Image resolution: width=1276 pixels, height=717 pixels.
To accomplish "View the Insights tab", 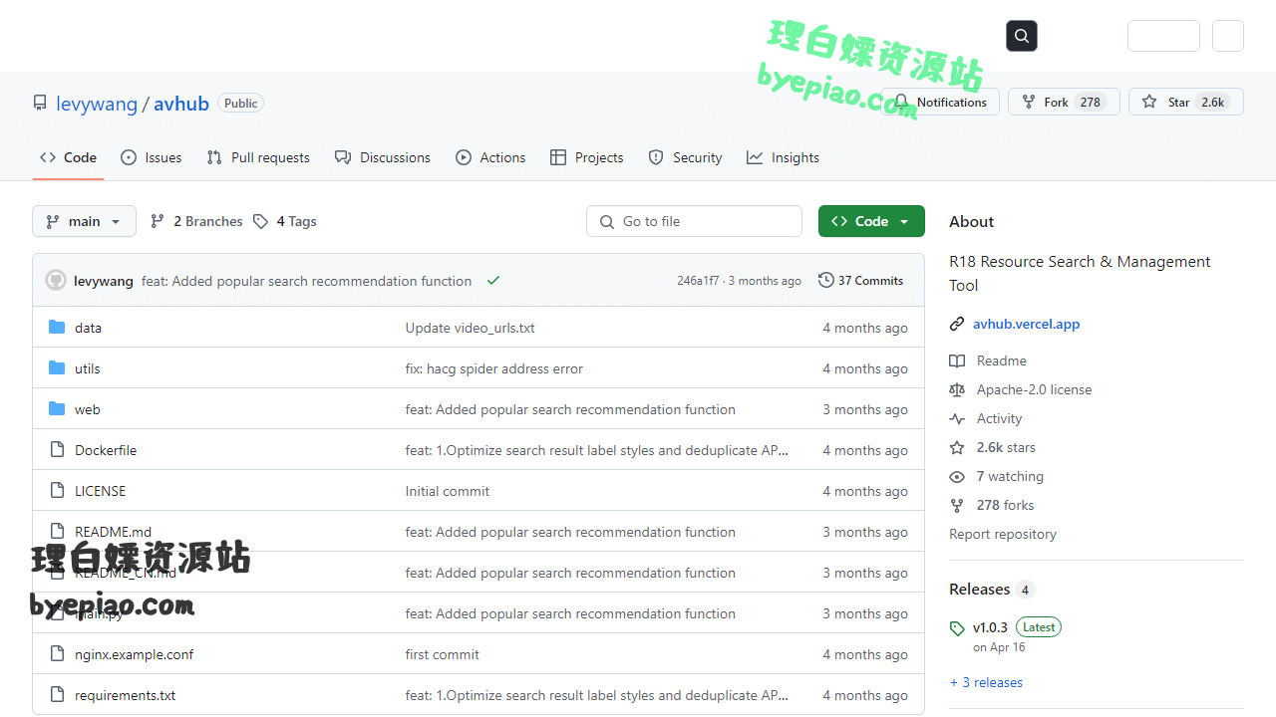I will [x=783, y=157].
